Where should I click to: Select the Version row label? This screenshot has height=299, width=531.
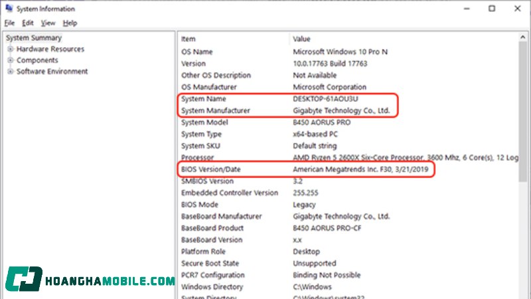pyautogui.click(x=193, y=64)
